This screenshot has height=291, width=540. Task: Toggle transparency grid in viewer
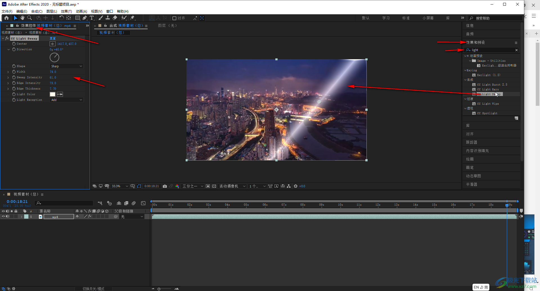pyautogui.click(x=214, y=186)
